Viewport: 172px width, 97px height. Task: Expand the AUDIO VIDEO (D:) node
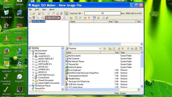33,59
